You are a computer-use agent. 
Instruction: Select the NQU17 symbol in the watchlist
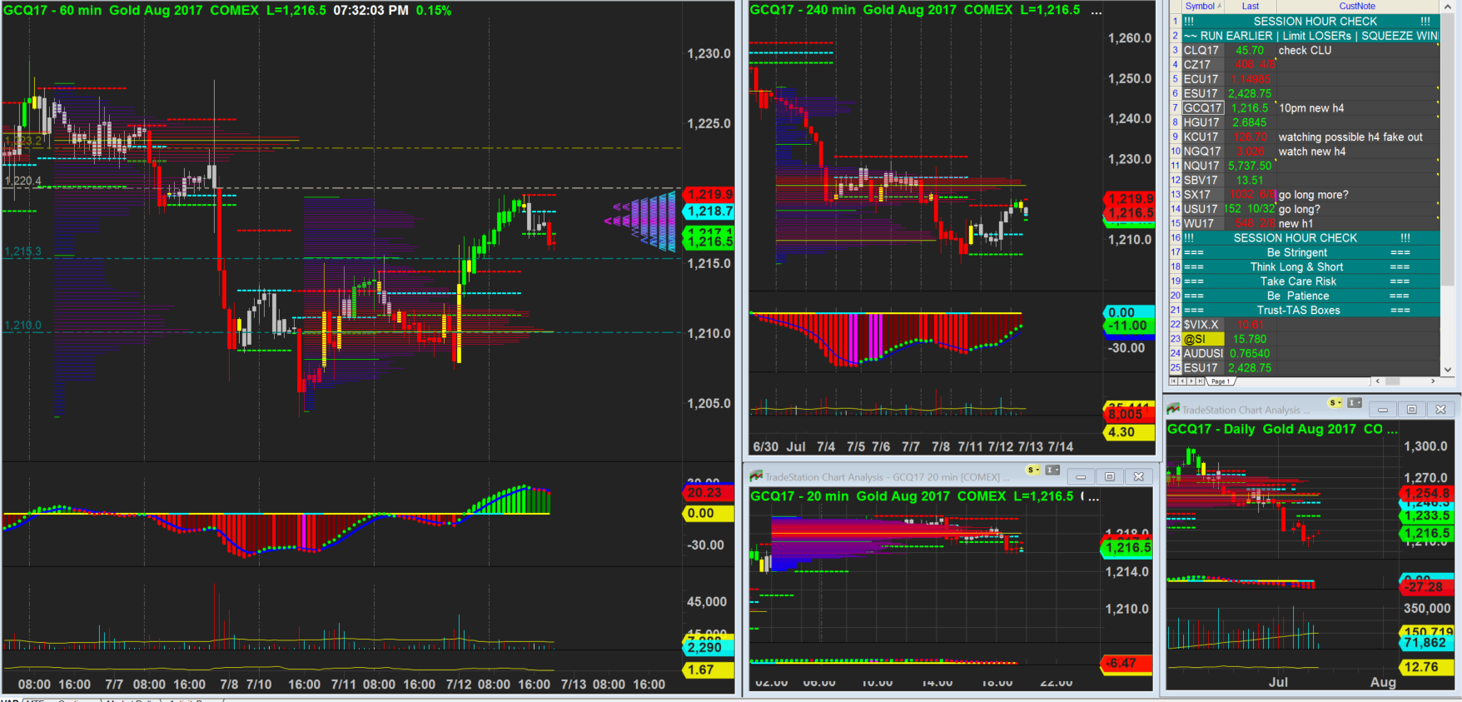pos(1201,167)
